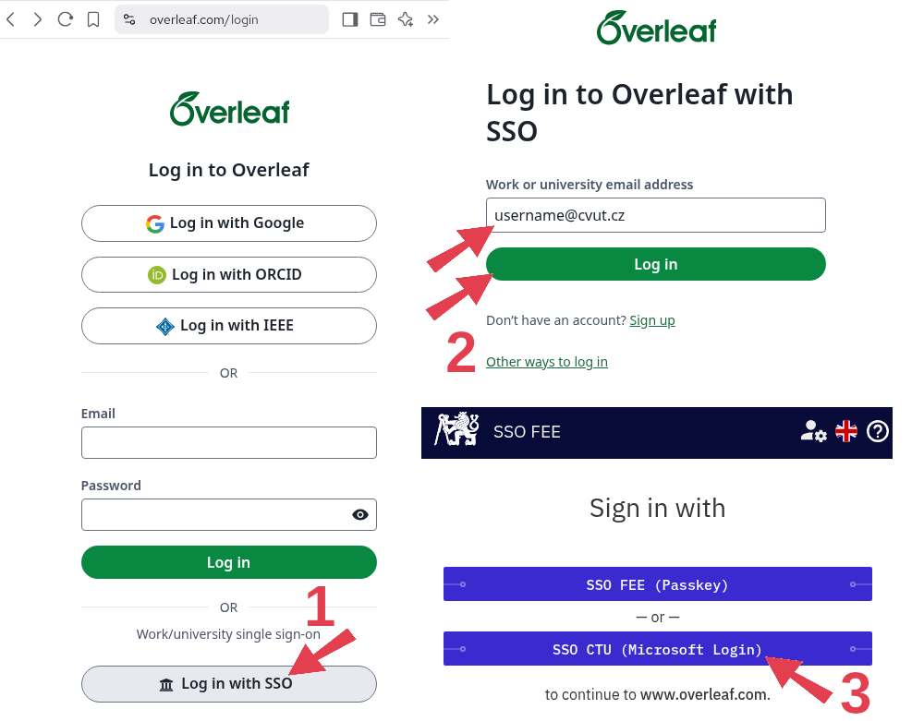Toggle the browser sidebar panel
The height and width of the screenshot is (721, 924).
[351, 18]
